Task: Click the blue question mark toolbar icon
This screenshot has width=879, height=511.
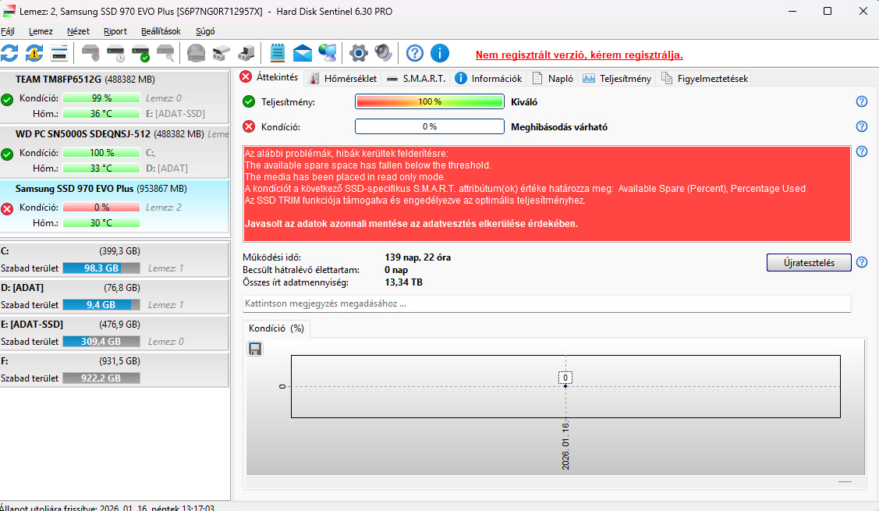Action: coord(415,53)
